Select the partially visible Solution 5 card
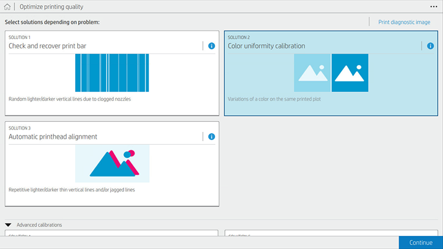This screenshot has height=249, width=443. pos(331,233)
